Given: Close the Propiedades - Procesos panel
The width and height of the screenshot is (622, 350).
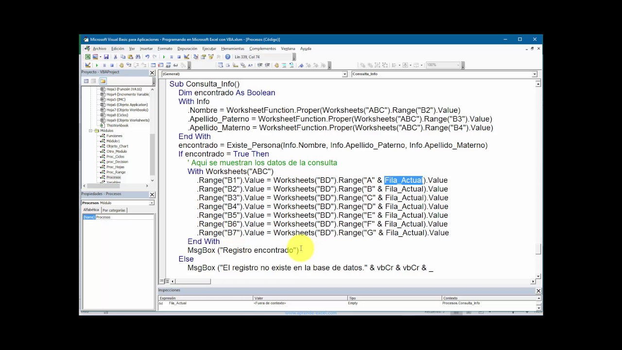Looking at the screenshot, I should (152, 194).
